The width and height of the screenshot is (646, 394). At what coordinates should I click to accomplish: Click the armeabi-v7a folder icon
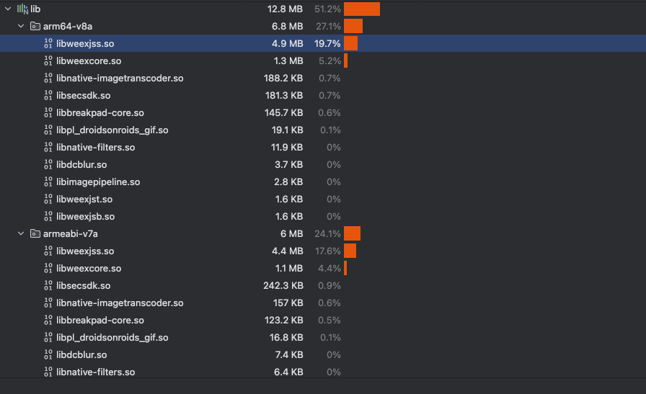35,234
